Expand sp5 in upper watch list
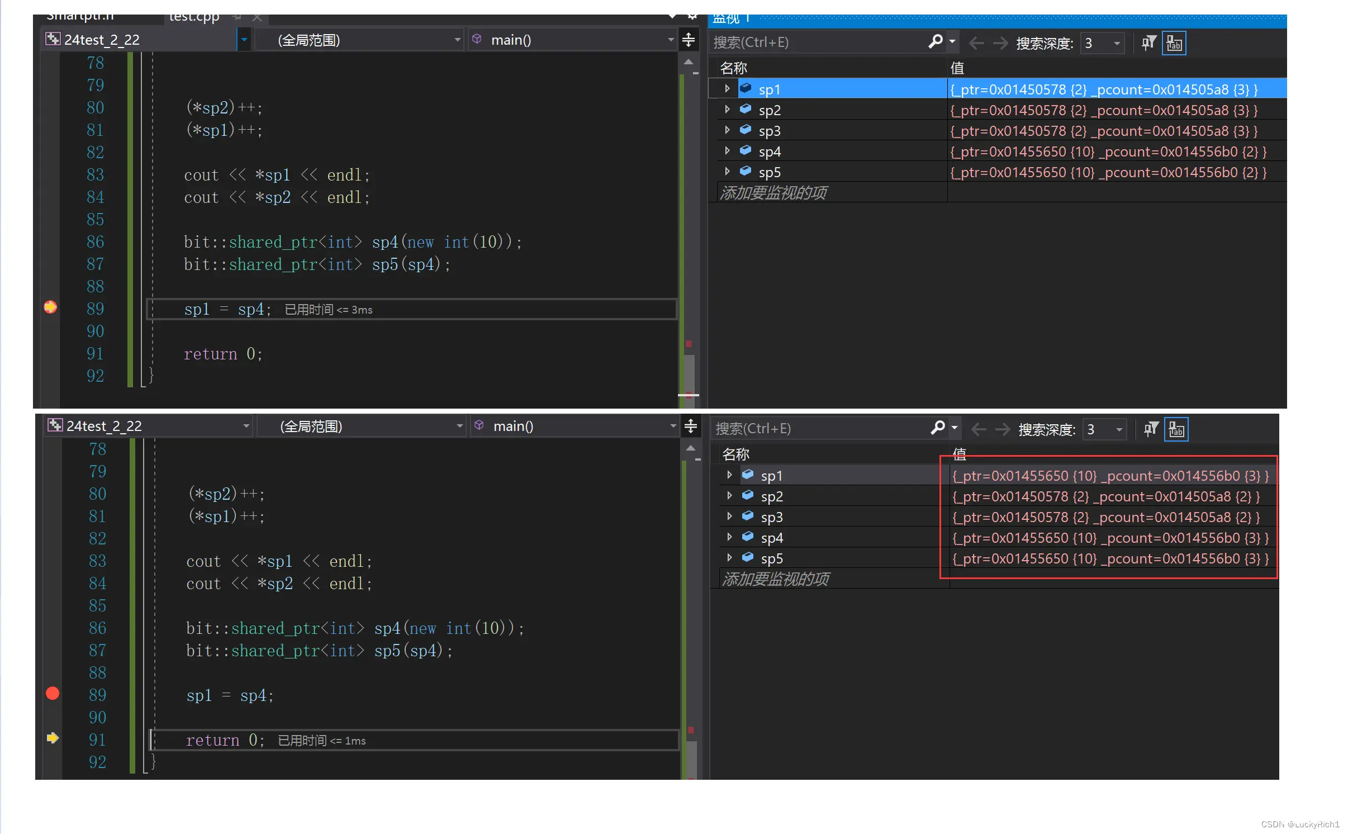1348x834 pixels. [727, 172]
